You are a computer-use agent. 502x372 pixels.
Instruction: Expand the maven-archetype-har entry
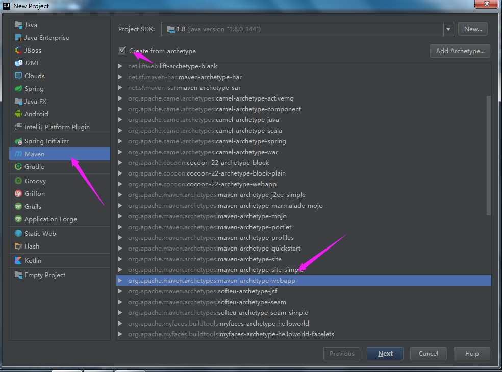[x=120, y=77]
